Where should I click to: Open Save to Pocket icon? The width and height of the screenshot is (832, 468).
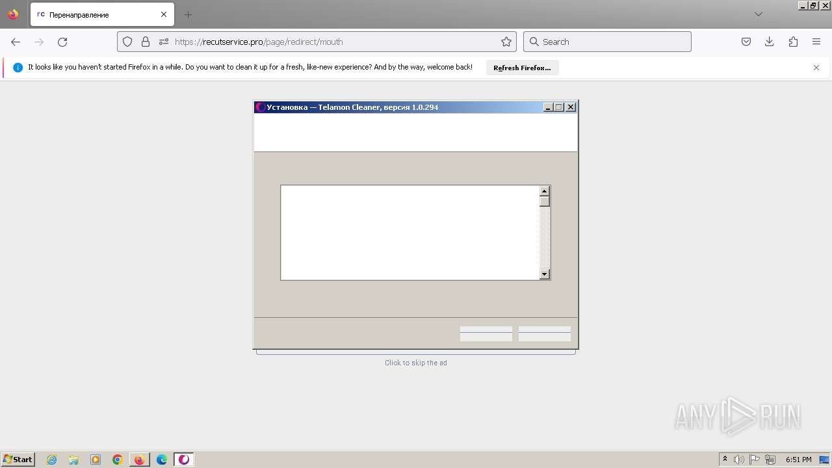[746, 42]
